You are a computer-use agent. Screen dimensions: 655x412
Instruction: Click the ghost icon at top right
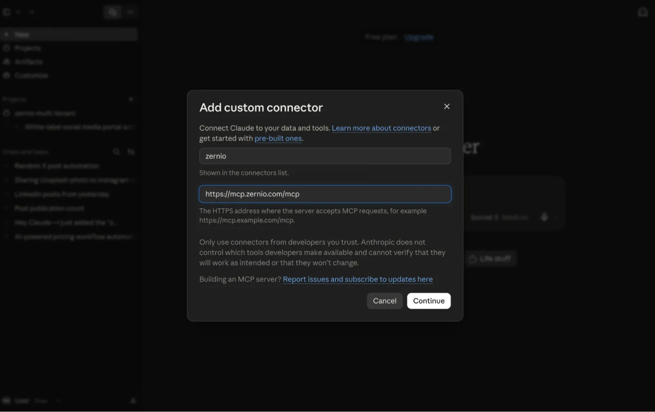(x=643, y=12)
